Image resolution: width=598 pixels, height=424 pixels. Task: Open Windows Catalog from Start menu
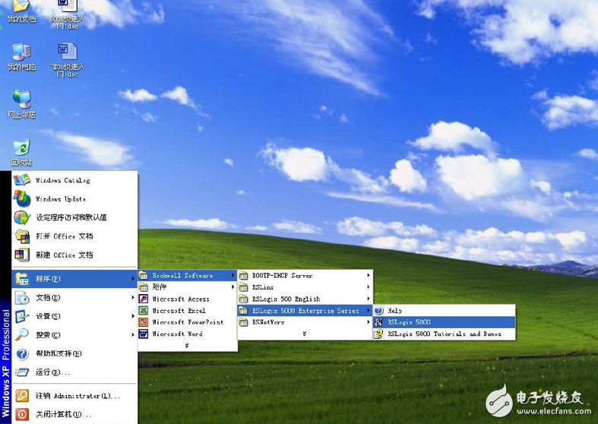(x=62, y=181)
